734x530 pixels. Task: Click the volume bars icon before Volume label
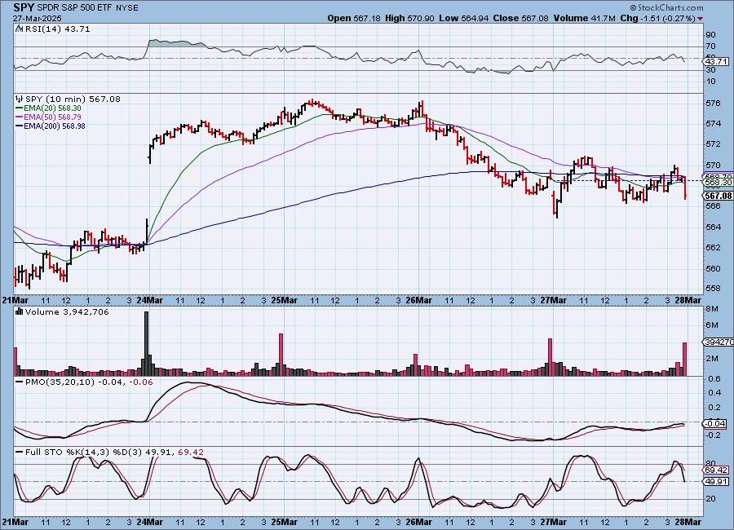click(x=20, y=311)
